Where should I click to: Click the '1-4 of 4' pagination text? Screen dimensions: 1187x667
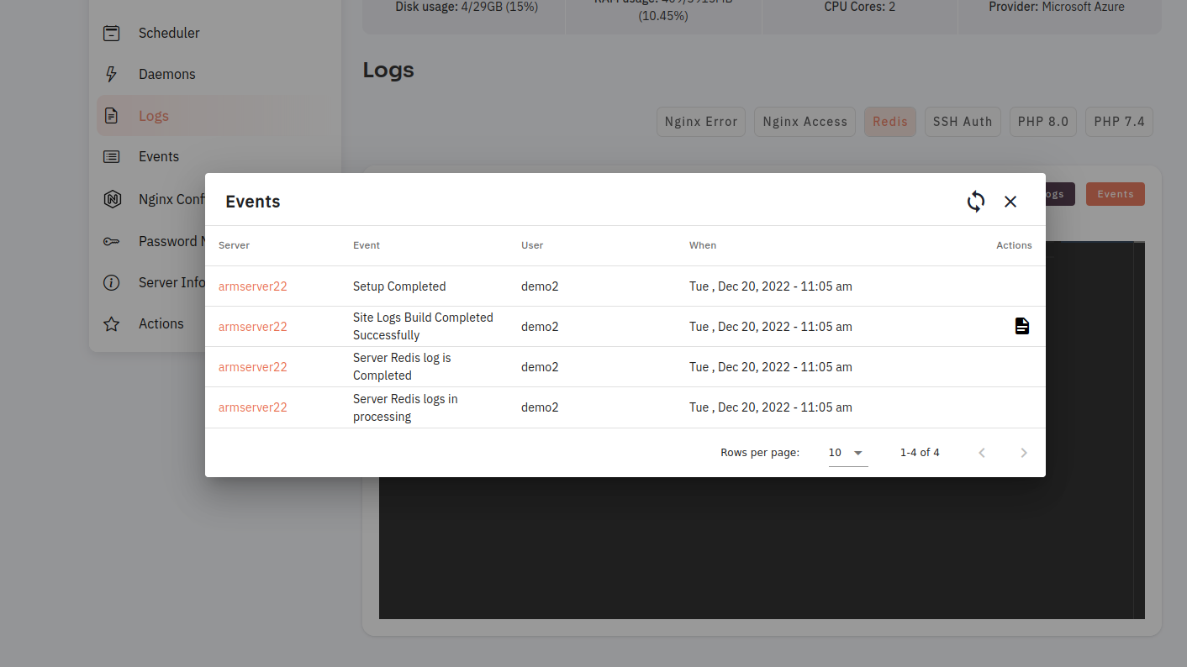click(x=920, y=453)
